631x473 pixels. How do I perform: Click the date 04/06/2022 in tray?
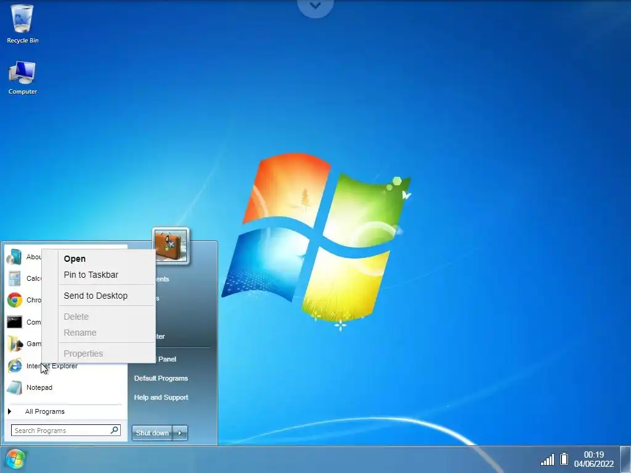(593, 464)
